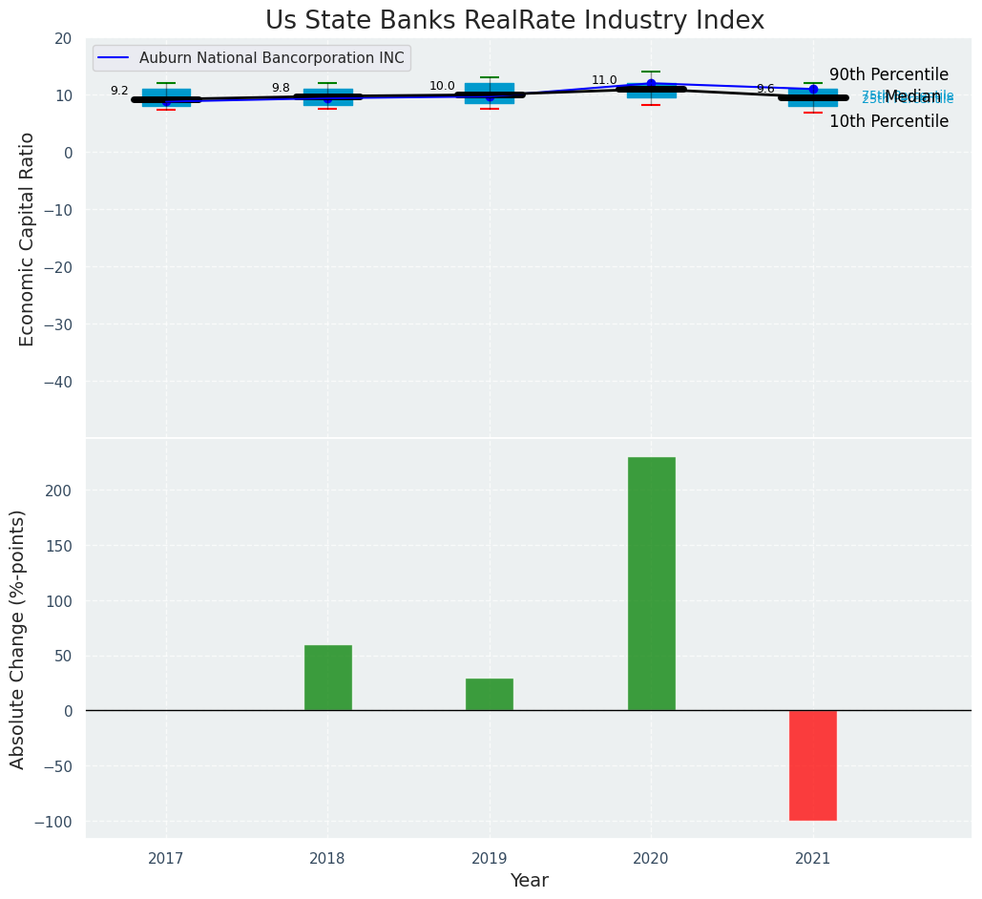982x899 pixels.
Task: Click the Median annotation label
Action: (912, 96)
